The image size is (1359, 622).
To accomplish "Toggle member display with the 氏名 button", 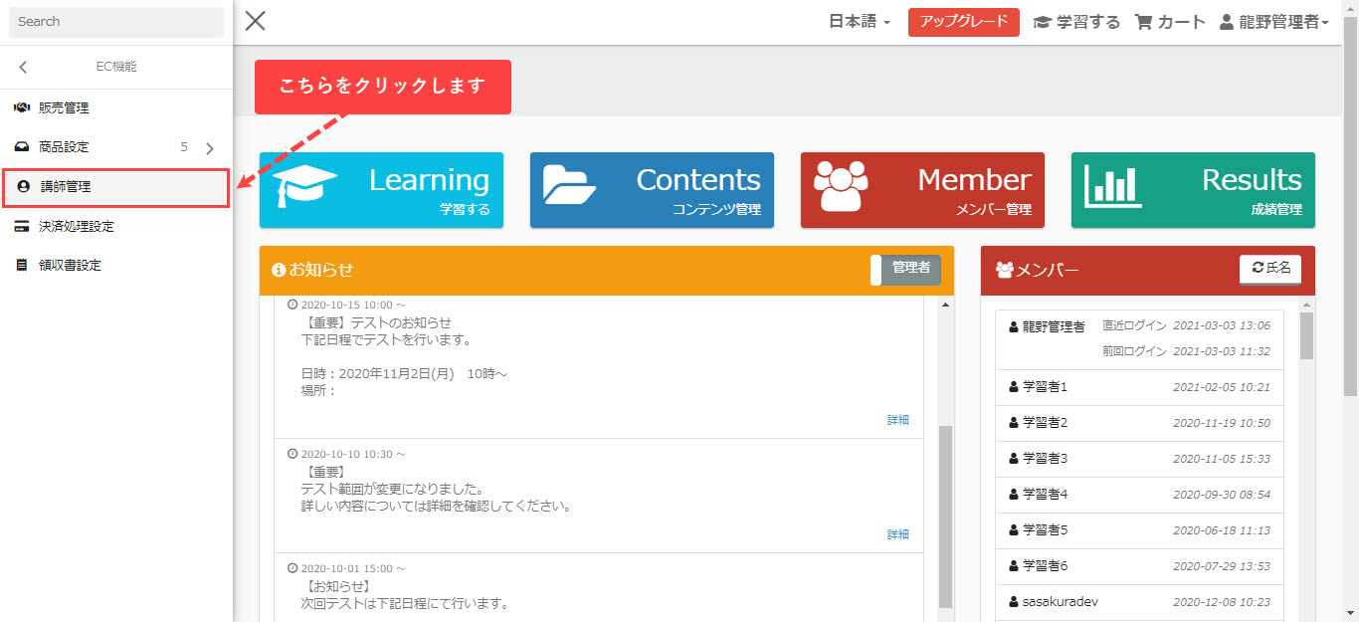I will (1270, 269).
